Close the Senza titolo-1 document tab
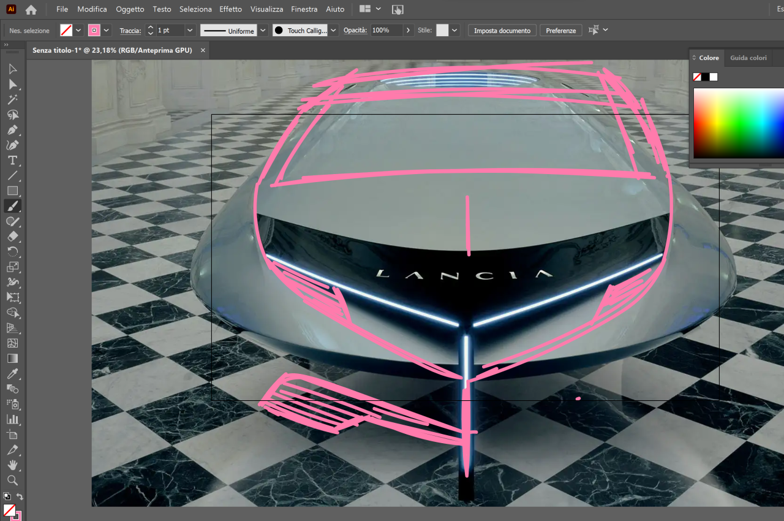784x521 pixels. 203,50
